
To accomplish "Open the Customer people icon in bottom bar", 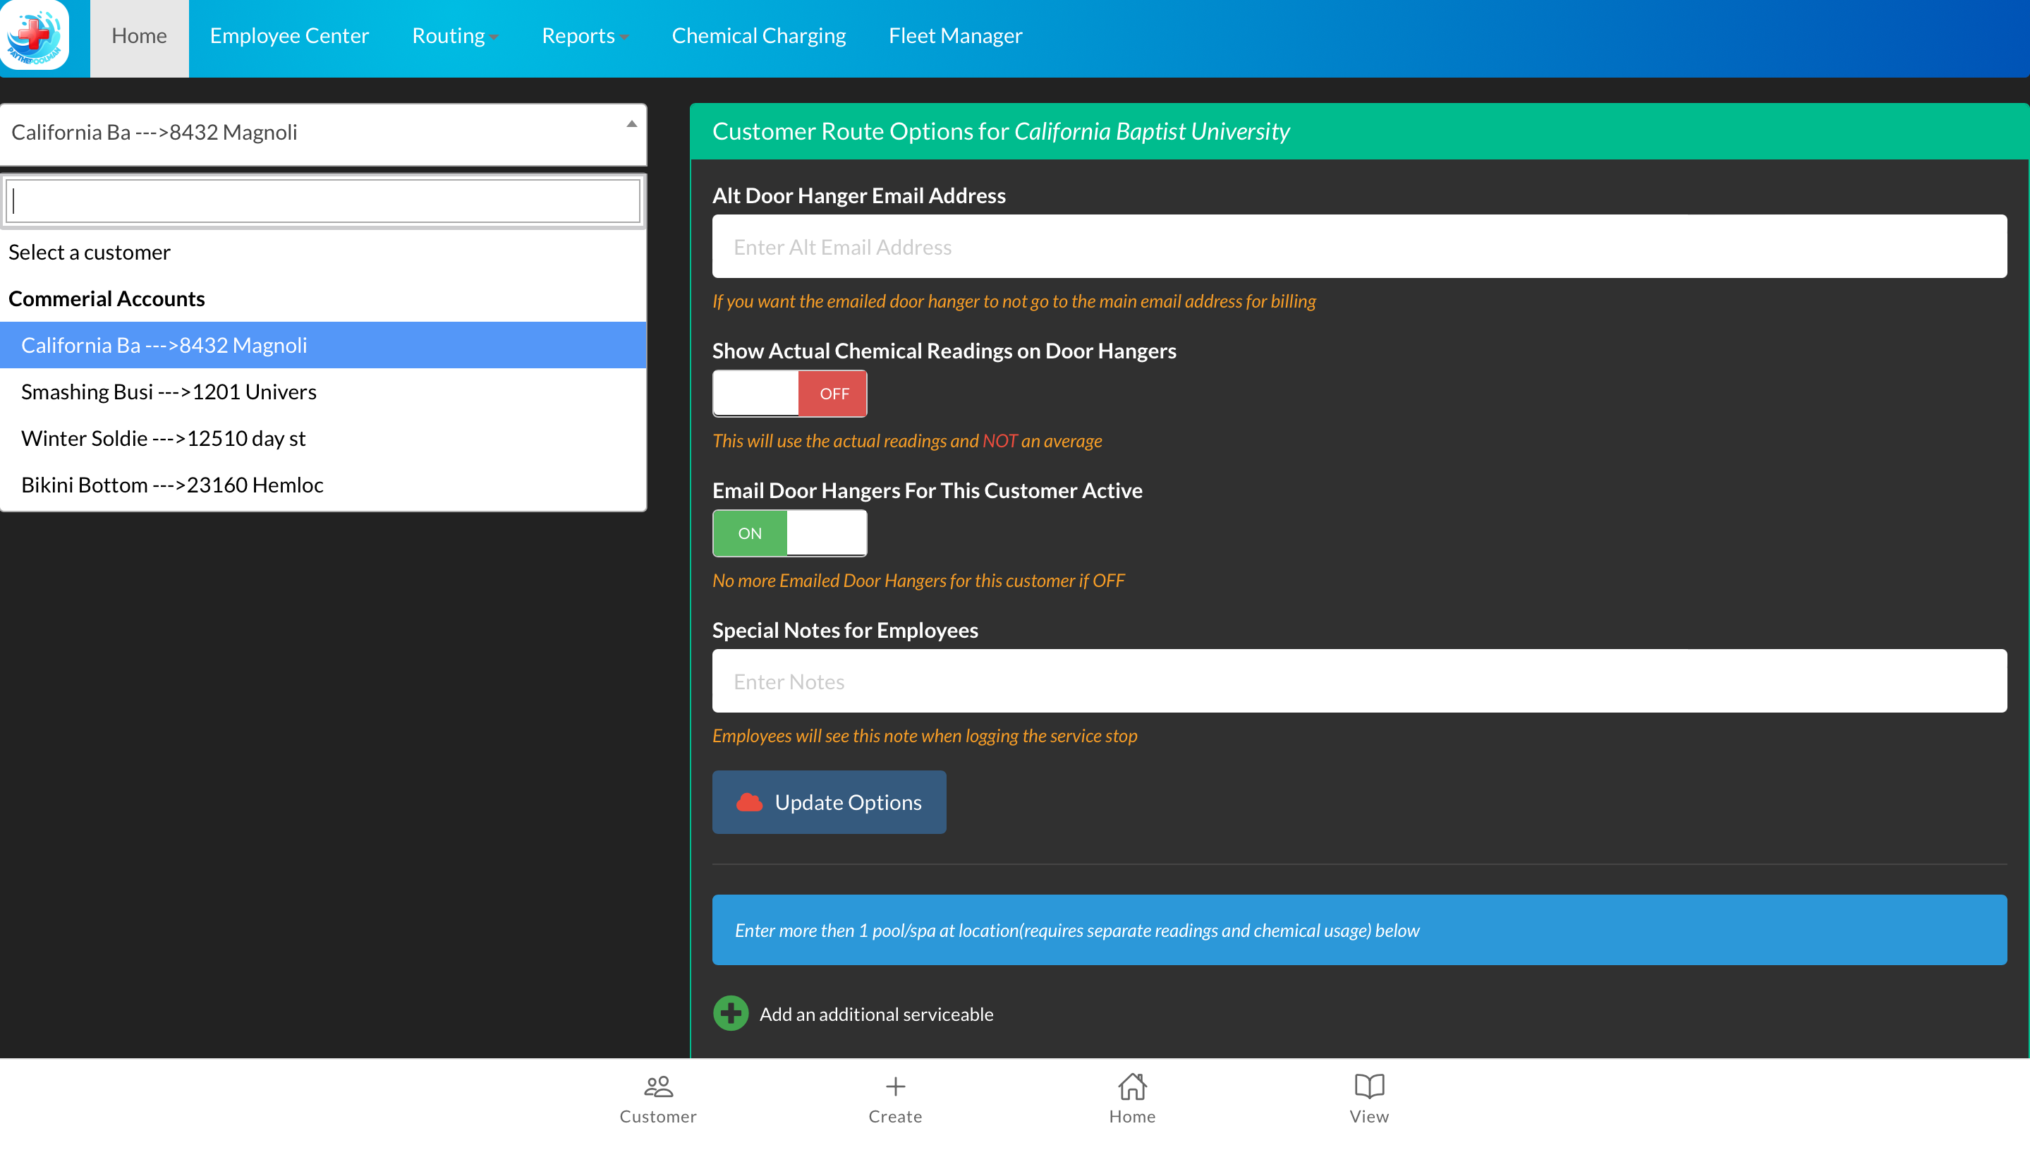I will pos(657,1088).
